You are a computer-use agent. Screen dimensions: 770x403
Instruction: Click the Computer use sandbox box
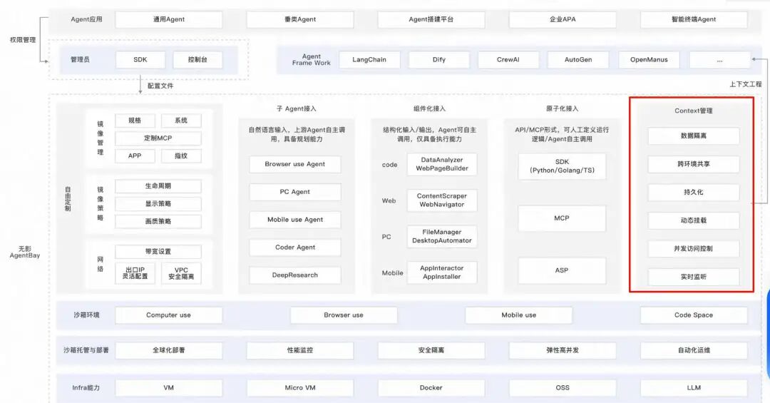point(168,315)
